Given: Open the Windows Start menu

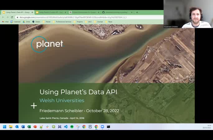Looking at the screenshot, I should [x=5, y=127].
